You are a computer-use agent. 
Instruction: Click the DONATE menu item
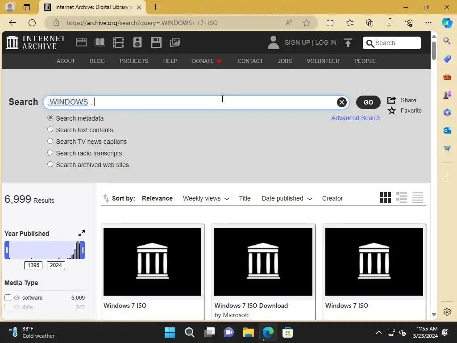click(207, 61)
